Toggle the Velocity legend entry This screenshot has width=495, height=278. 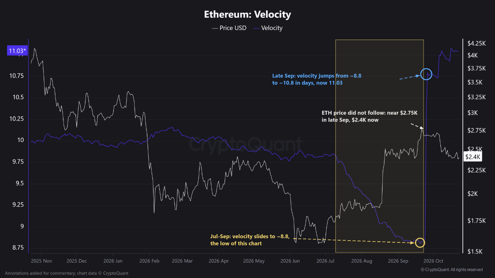point(268,28)
